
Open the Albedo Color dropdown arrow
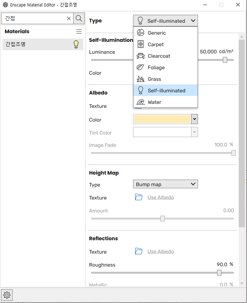[x=194, y=119]
